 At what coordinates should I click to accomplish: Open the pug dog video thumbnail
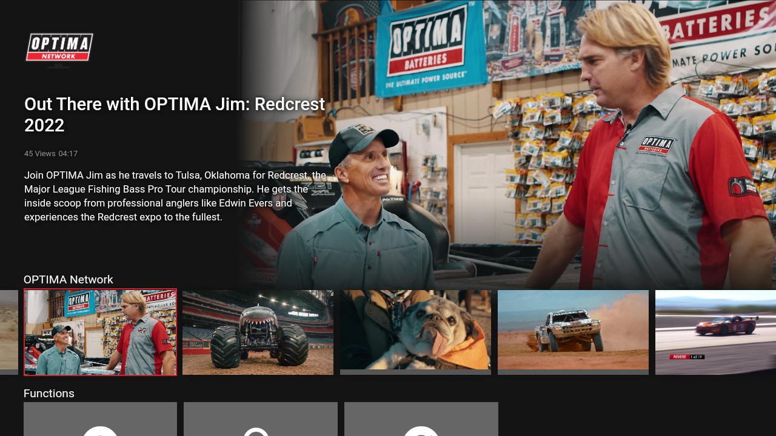coord(415,332)
